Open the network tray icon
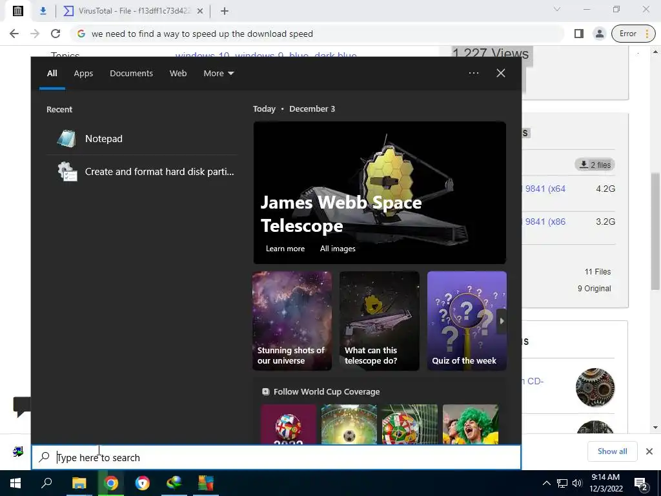 point(562,483)
